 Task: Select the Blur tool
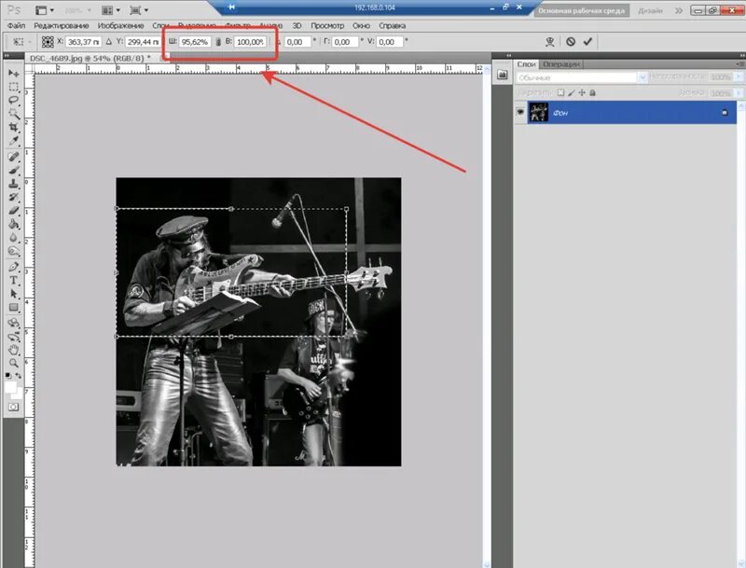(x=14, y=238)
